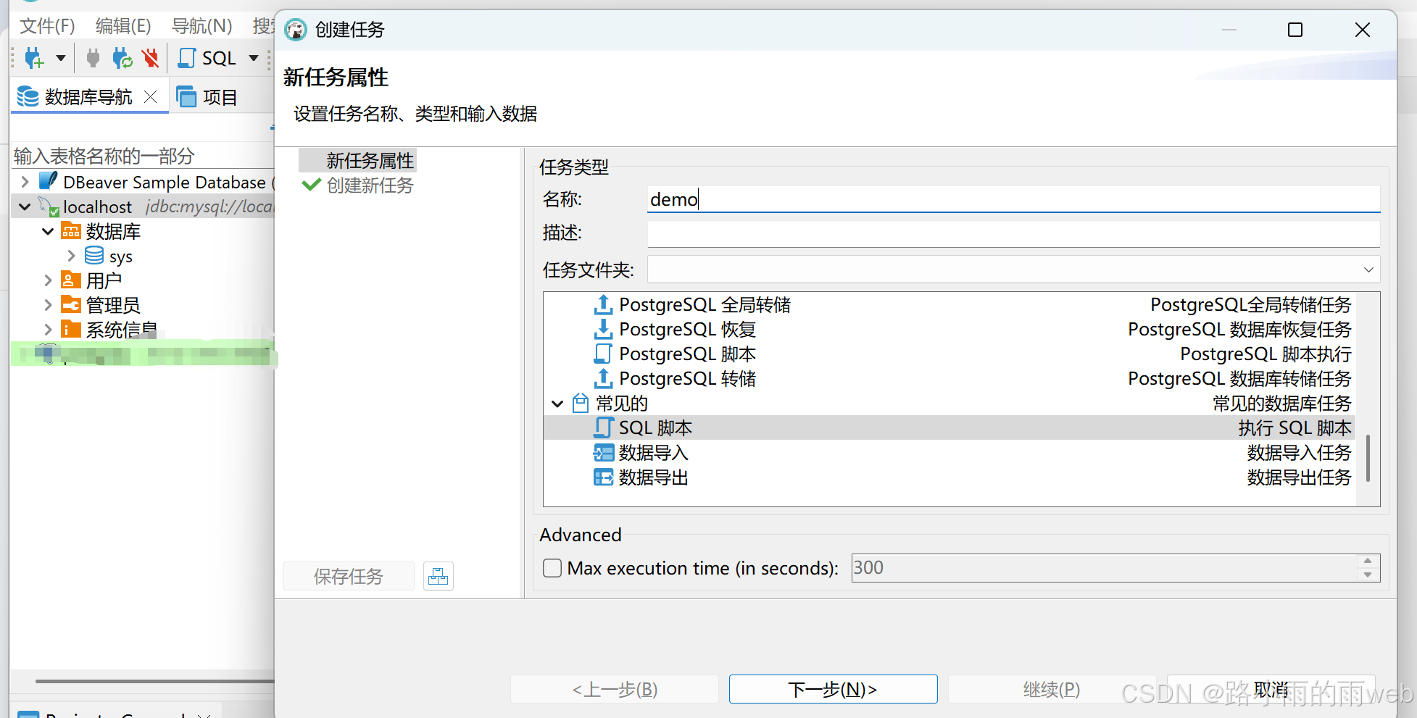
Task: Close the 数据库导航 tab
Action: click(x=150, y=96)
